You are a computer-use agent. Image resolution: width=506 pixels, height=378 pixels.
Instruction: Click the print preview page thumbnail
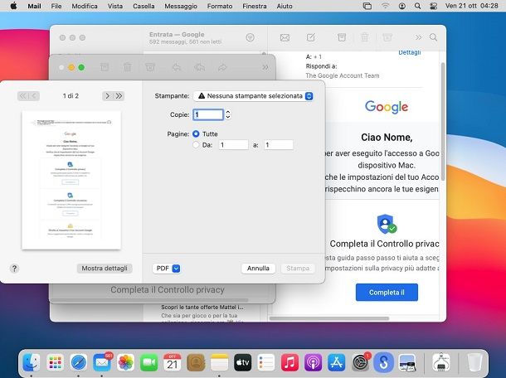[71, 180]
